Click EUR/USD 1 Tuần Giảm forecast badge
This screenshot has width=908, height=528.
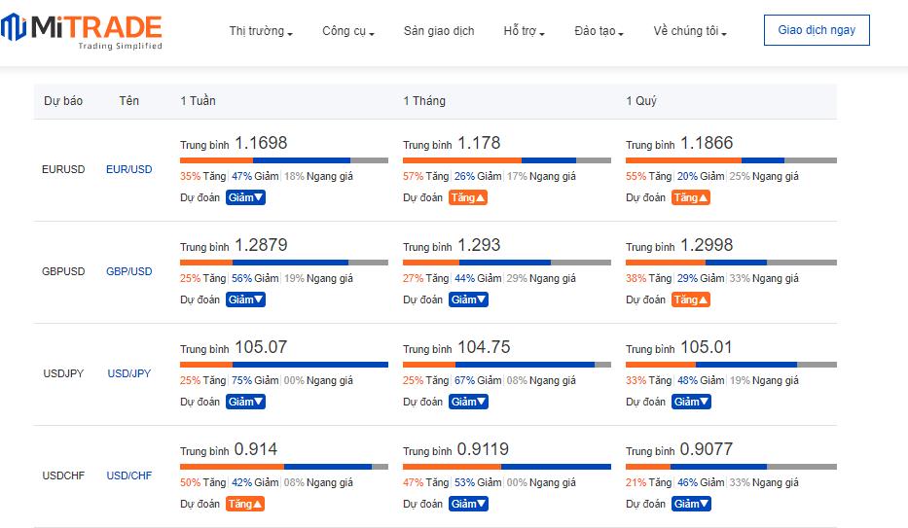pyautogui.click(x=245, y=197)
